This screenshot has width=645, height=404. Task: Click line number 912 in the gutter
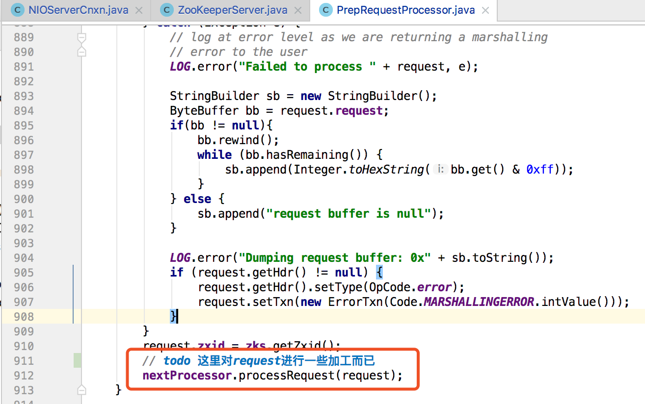click(x=24, y=376)
